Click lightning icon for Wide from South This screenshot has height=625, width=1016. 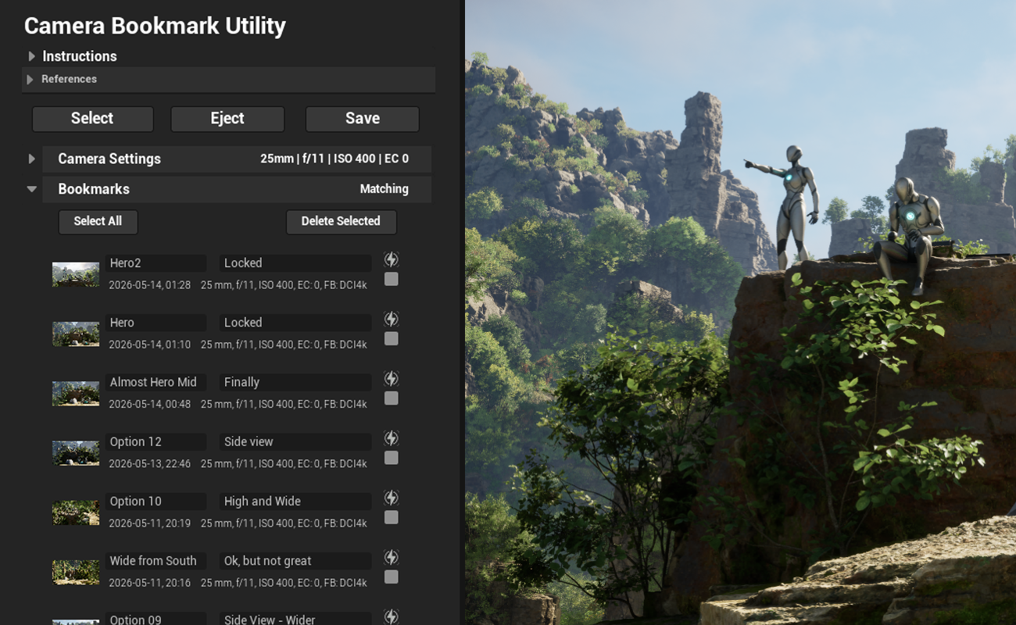pyautogui.click(x=392, y=557)
